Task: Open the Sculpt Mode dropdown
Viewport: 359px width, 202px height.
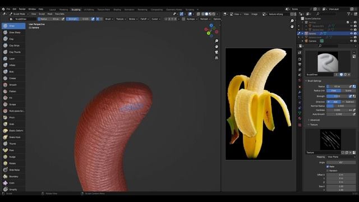Action: (x=19, y=14)
